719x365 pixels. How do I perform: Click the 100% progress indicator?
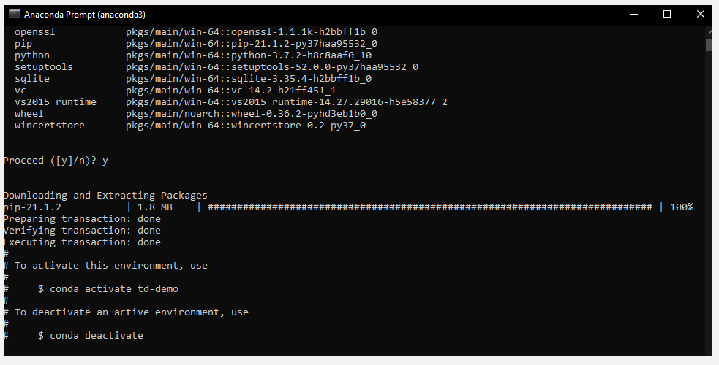point(682,207)
